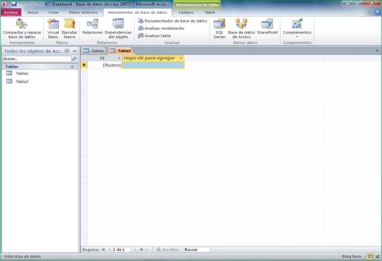382x261 pixels.
Task: Click the record navigation Buscar box
Action: click(x=197, y=250)
